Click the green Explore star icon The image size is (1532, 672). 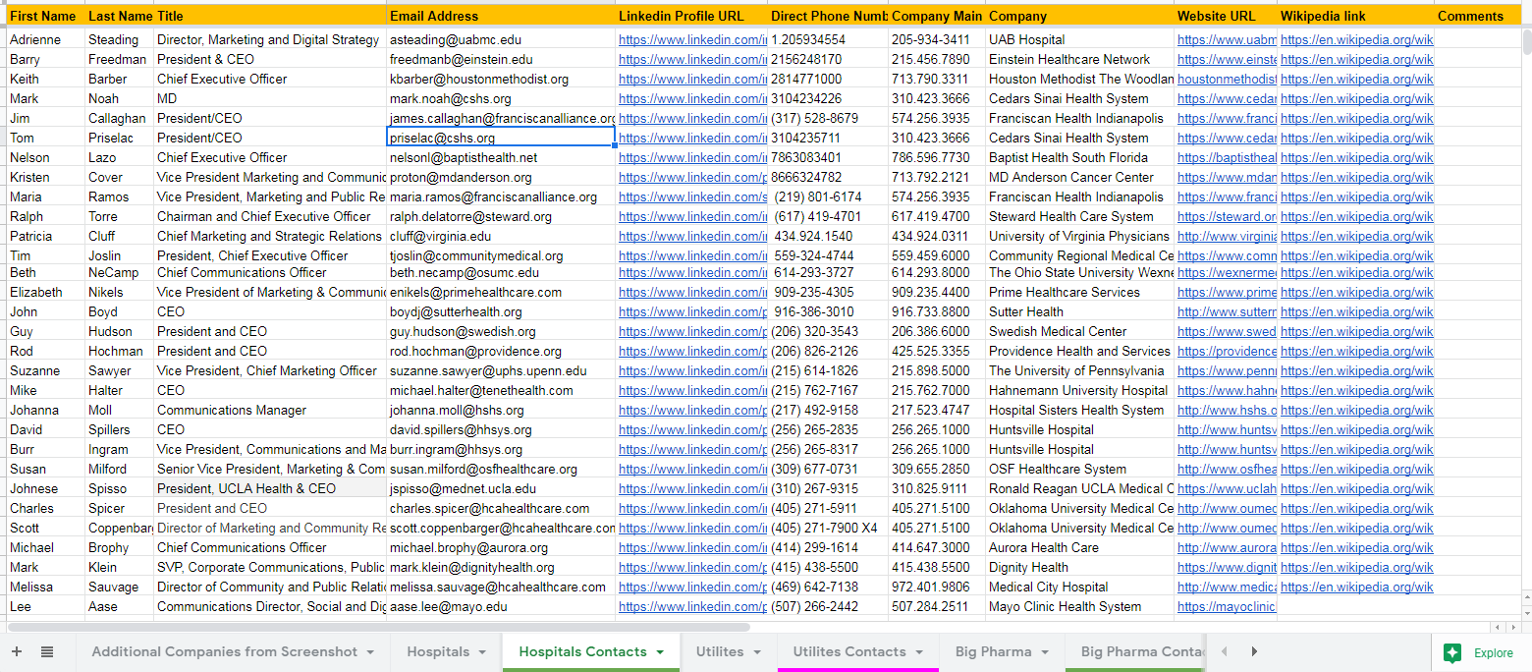[x=1452, y=652]
